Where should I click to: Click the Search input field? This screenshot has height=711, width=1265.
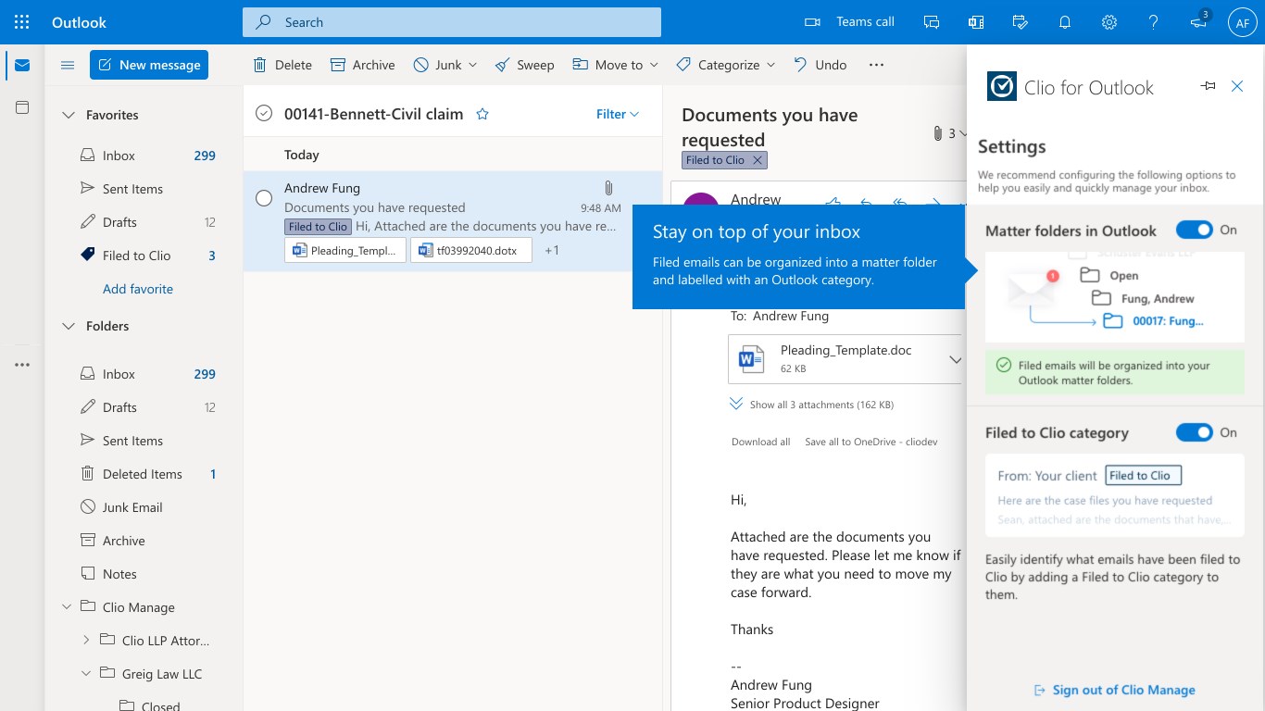click(x=452, y=22)
